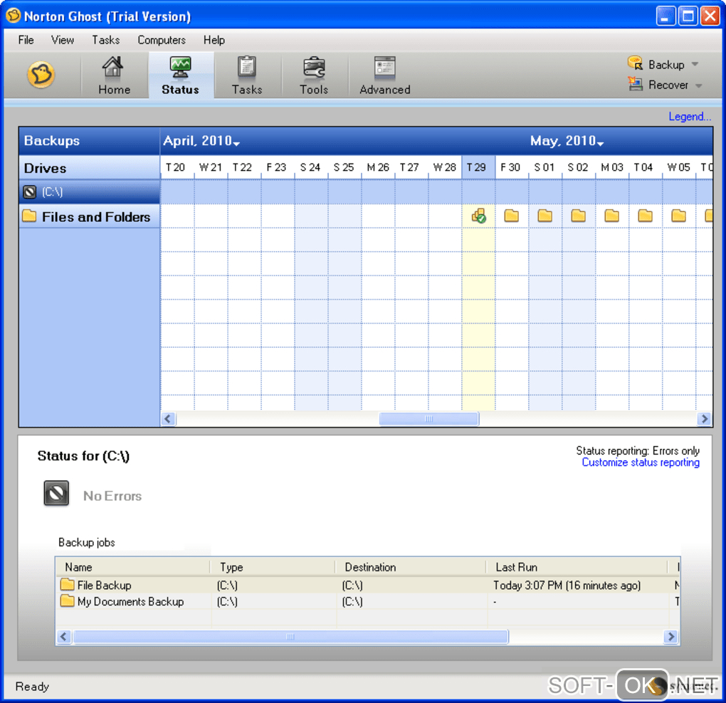Click scheduled backup folder on W 05
726x703 pixels.
(678, 216)
